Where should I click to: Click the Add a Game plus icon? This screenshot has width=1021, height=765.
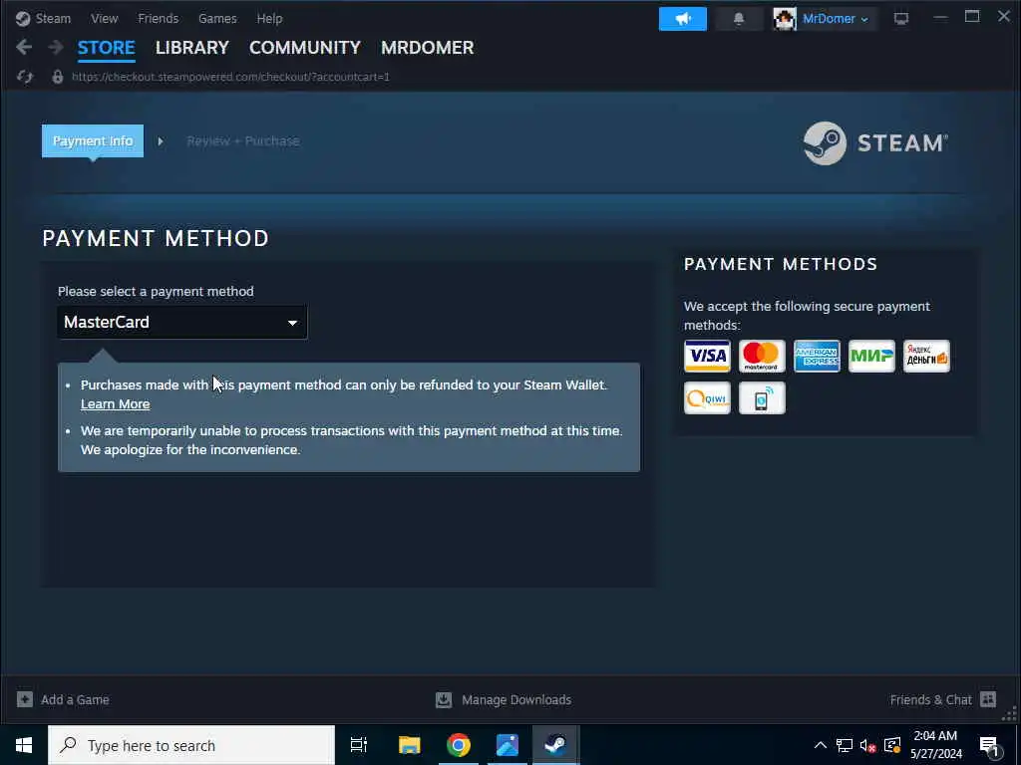(25, 699)
